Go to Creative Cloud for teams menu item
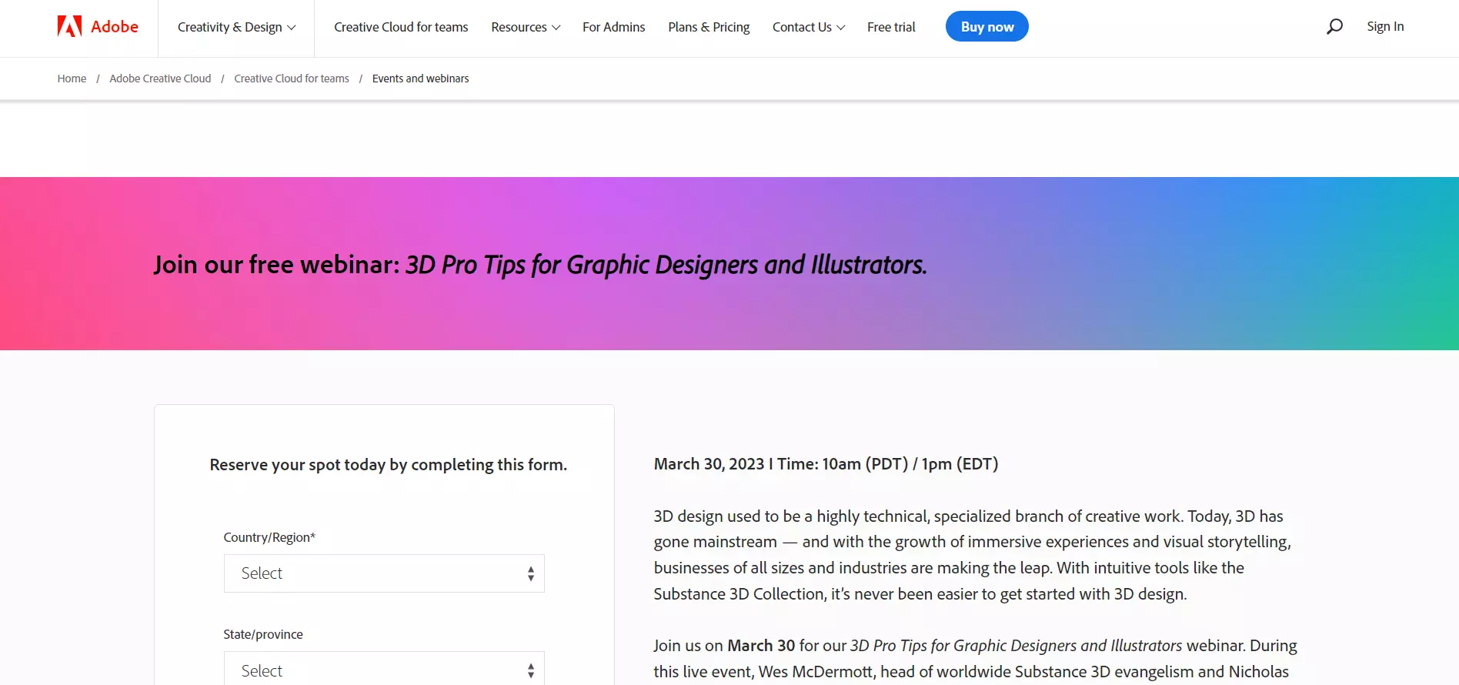The width and height of the screenshot is (1459, 685). [x=401, y=28]
